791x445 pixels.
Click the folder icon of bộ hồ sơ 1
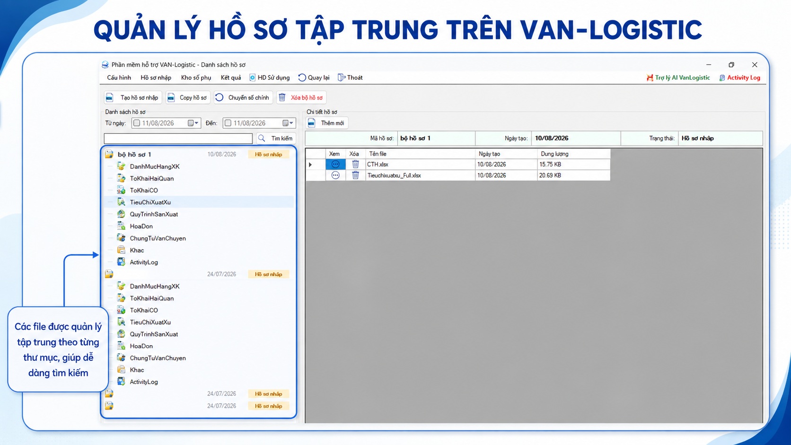pos(109,154)
